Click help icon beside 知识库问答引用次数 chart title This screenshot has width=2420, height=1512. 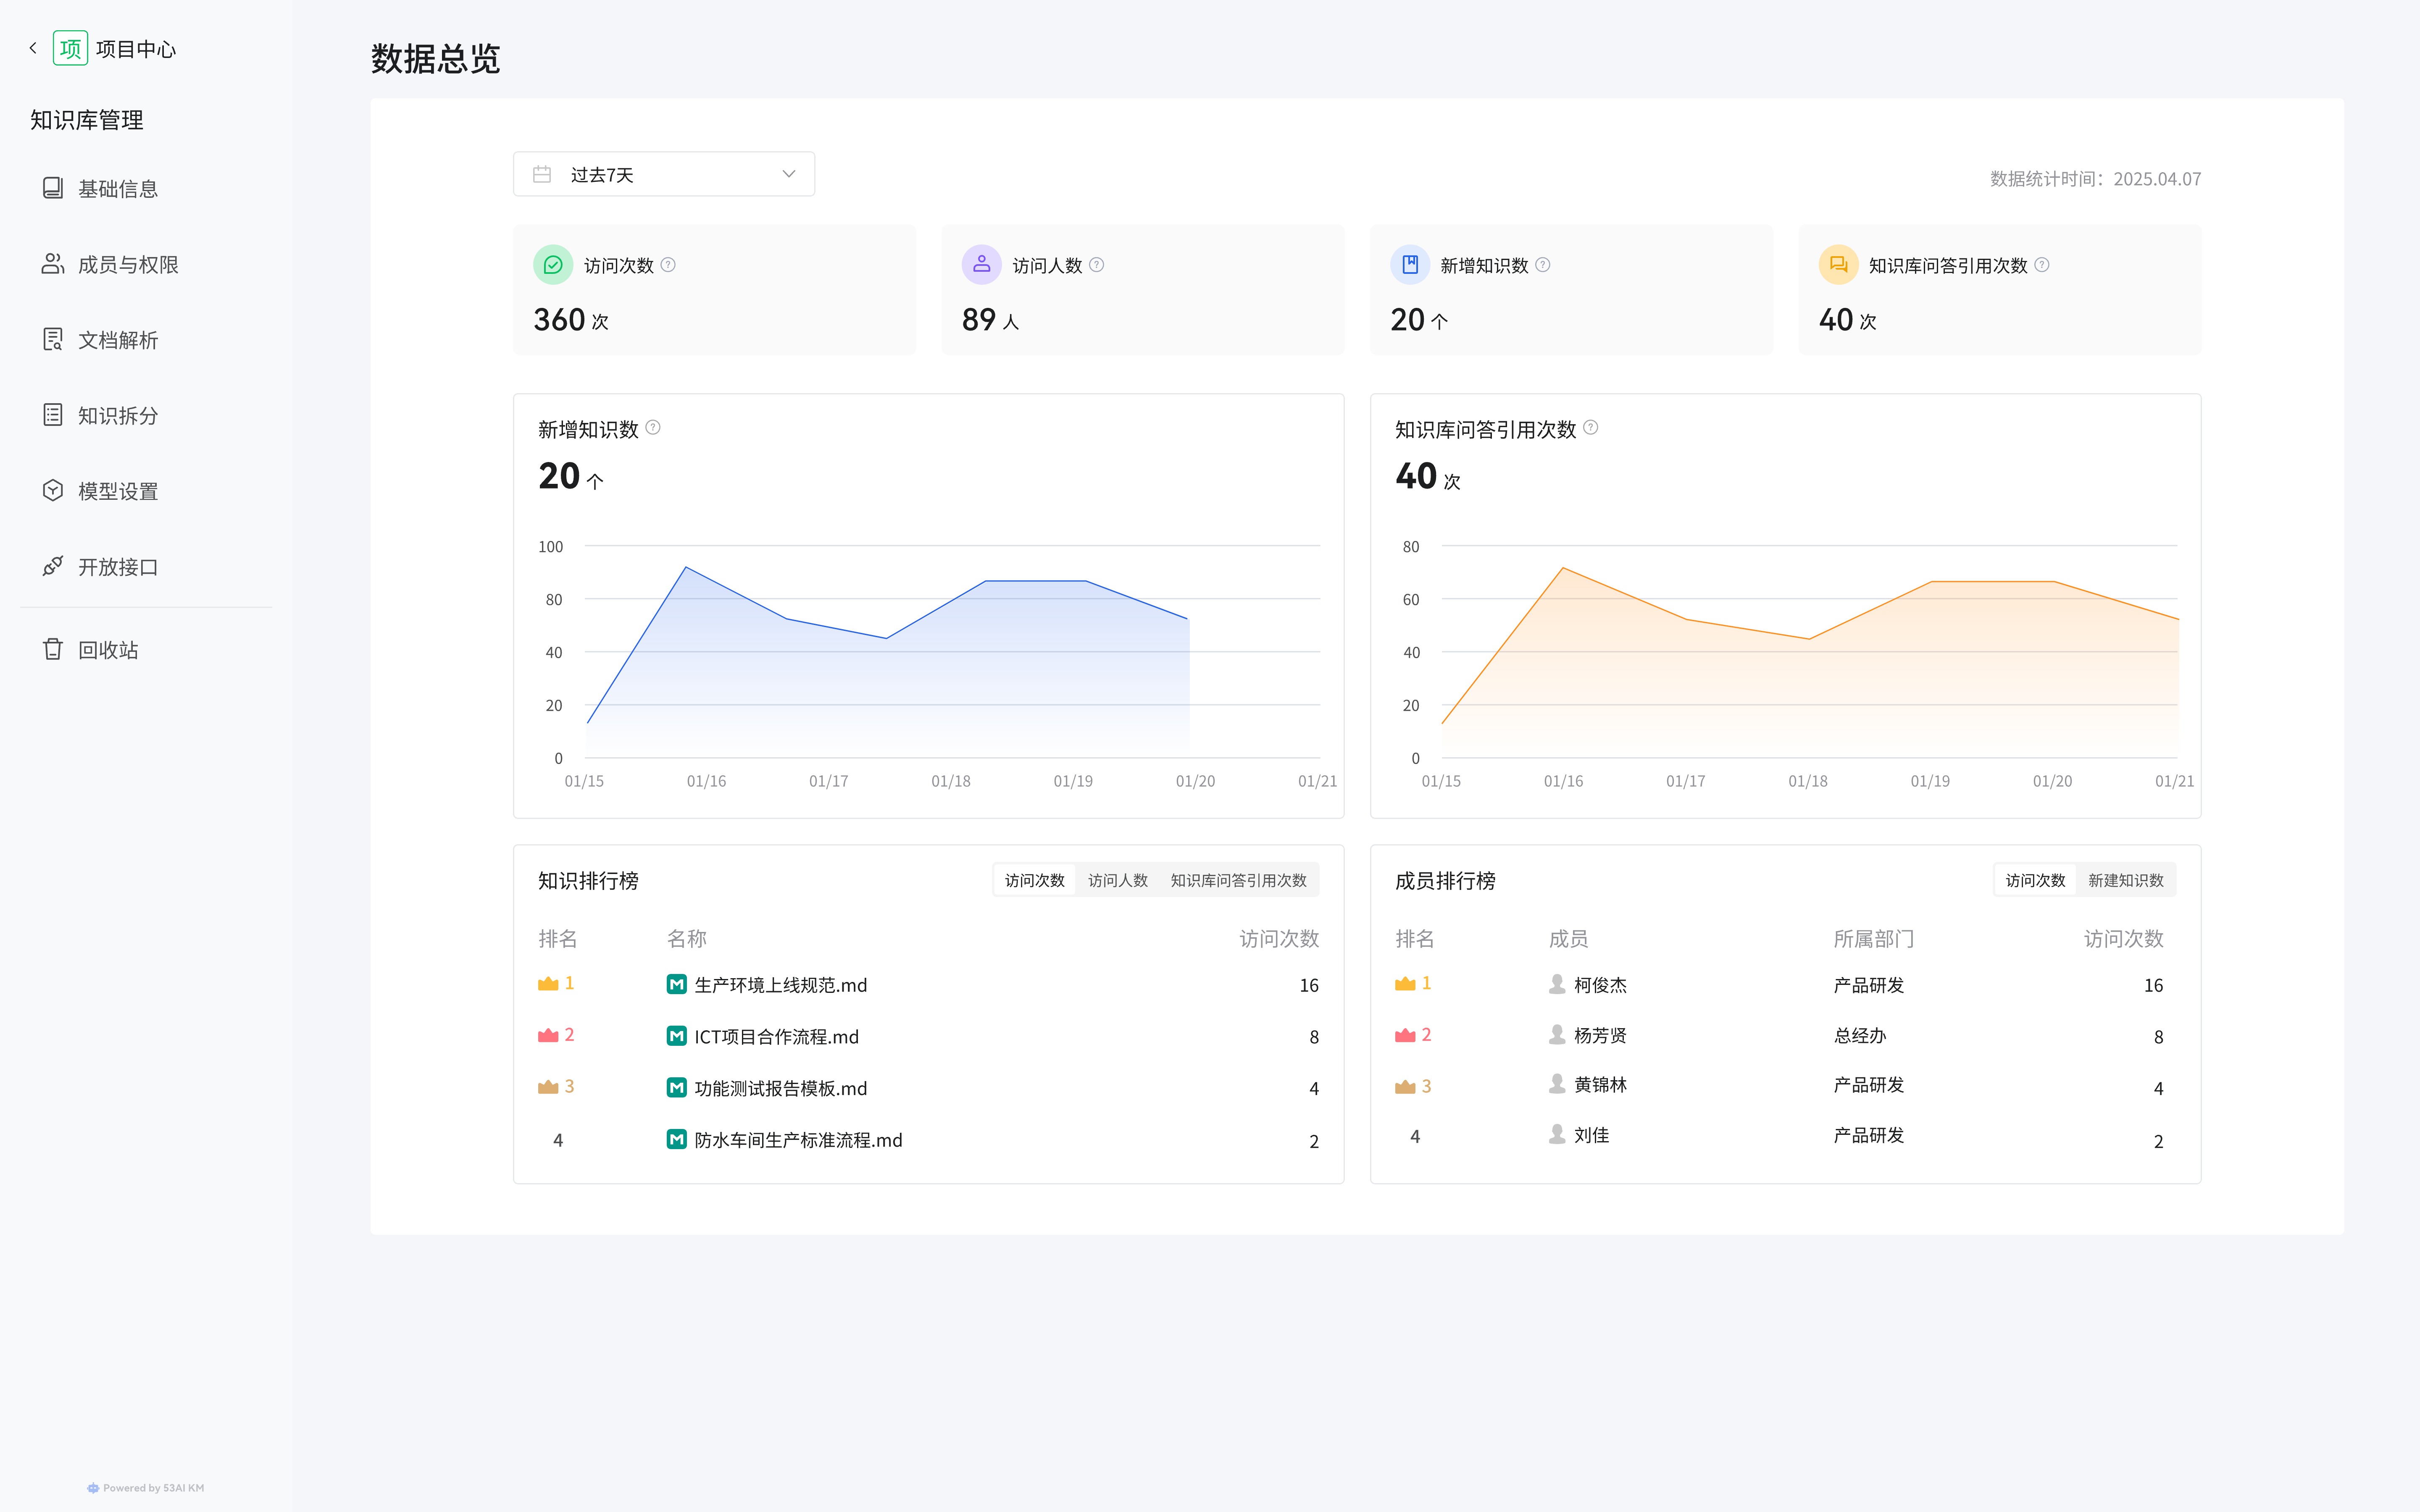pos(1591,428)
